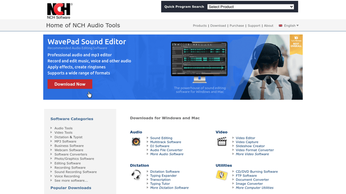Click the Software Categories heading
Screen dimensions: 346x194
pyautogui.click(x=72, y=119)
